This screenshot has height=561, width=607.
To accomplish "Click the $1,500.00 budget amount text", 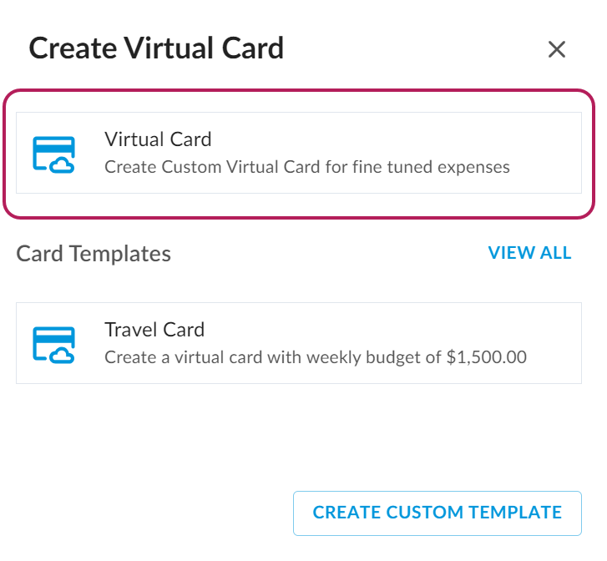I will point(487,357).
